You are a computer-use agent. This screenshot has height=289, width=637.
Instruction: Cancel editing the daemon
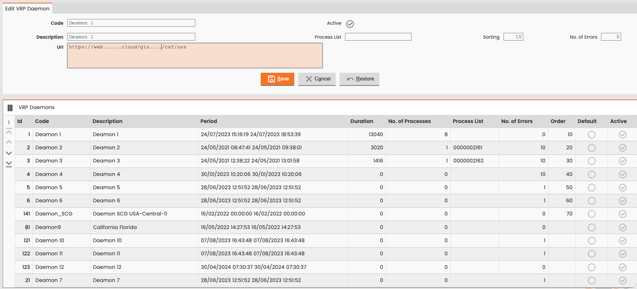[317, 79]
